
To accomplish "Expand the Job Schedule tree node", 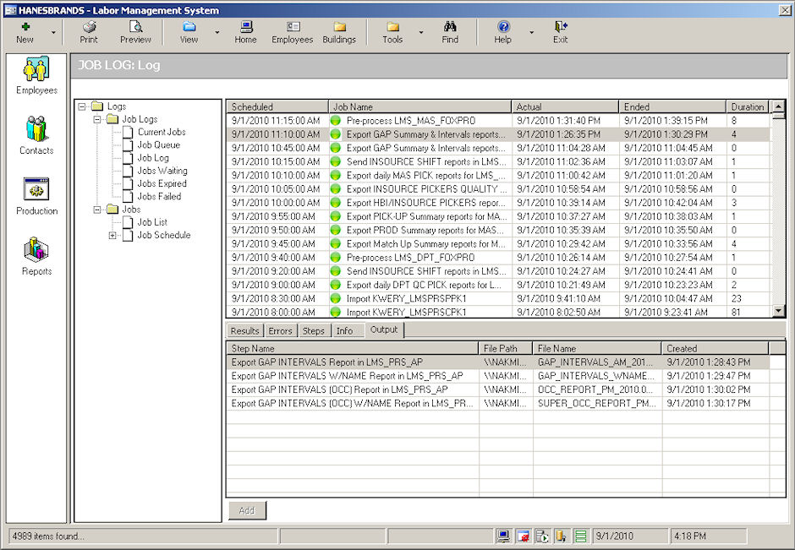I will point(112,236).
